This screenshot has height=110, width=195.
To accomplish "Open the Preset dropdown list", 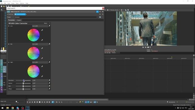I will click(97, 17).
